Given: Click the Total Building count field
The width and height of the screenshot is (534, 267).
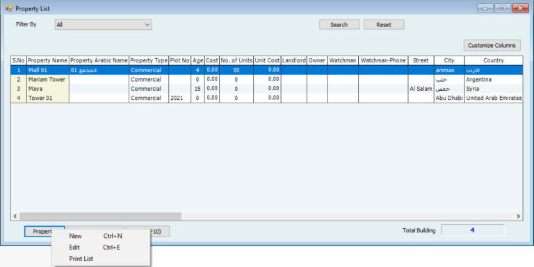Looking at the screenshot, I should (x=473, y=230).
